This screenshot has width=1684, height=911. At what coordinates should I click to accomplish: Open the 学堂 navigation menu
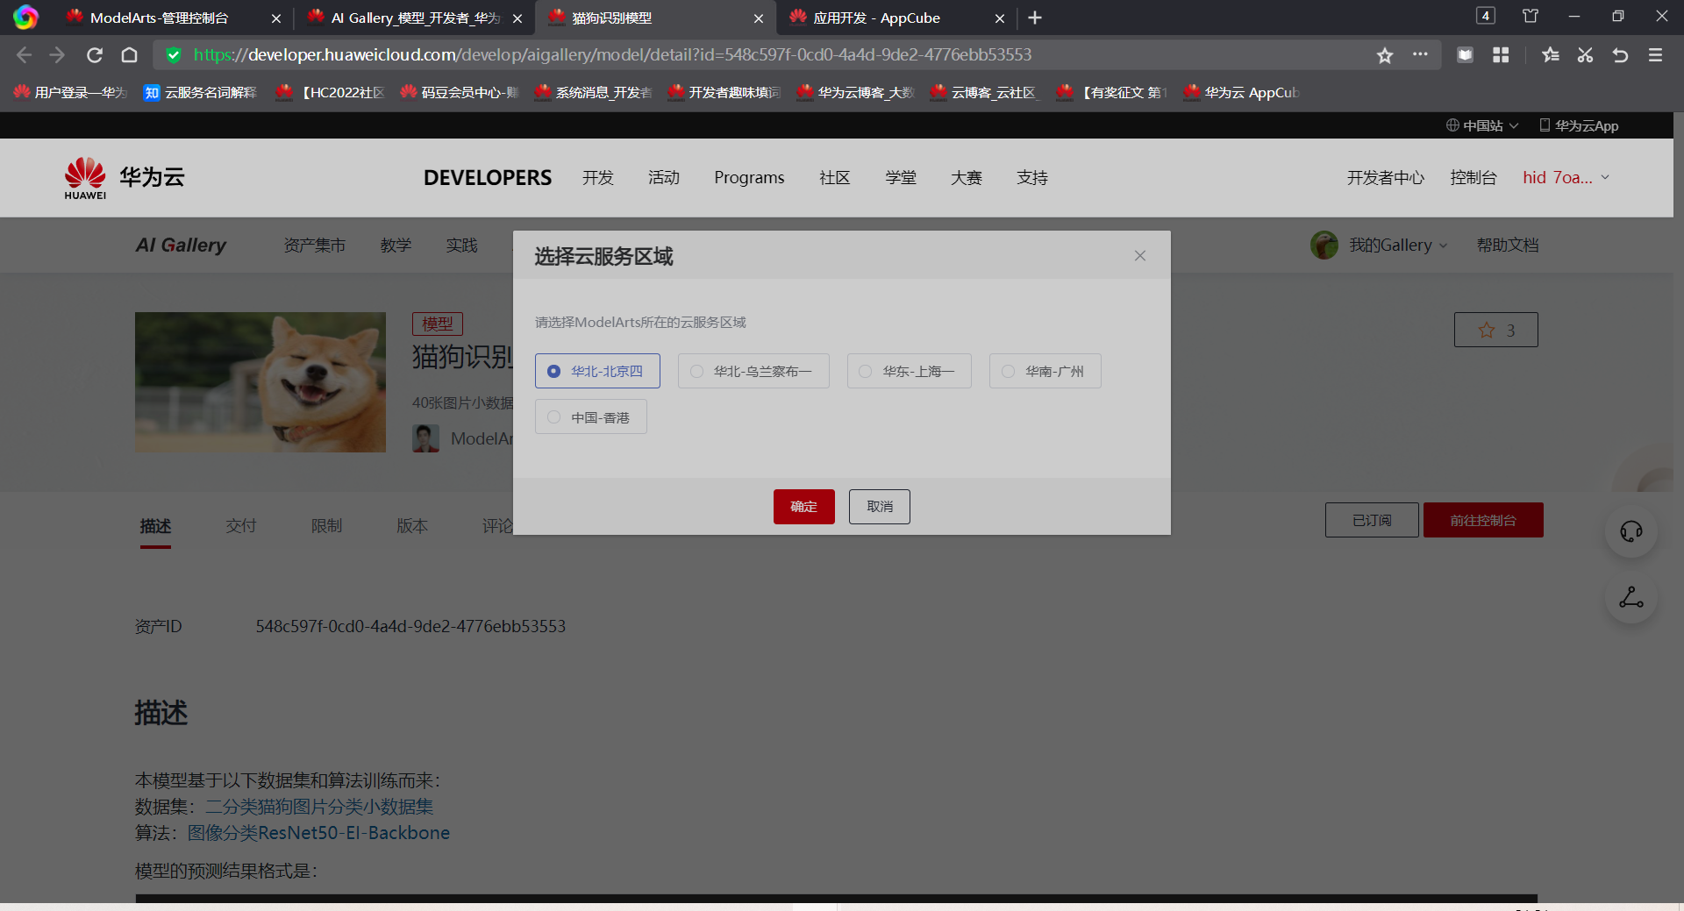point(901,178)
